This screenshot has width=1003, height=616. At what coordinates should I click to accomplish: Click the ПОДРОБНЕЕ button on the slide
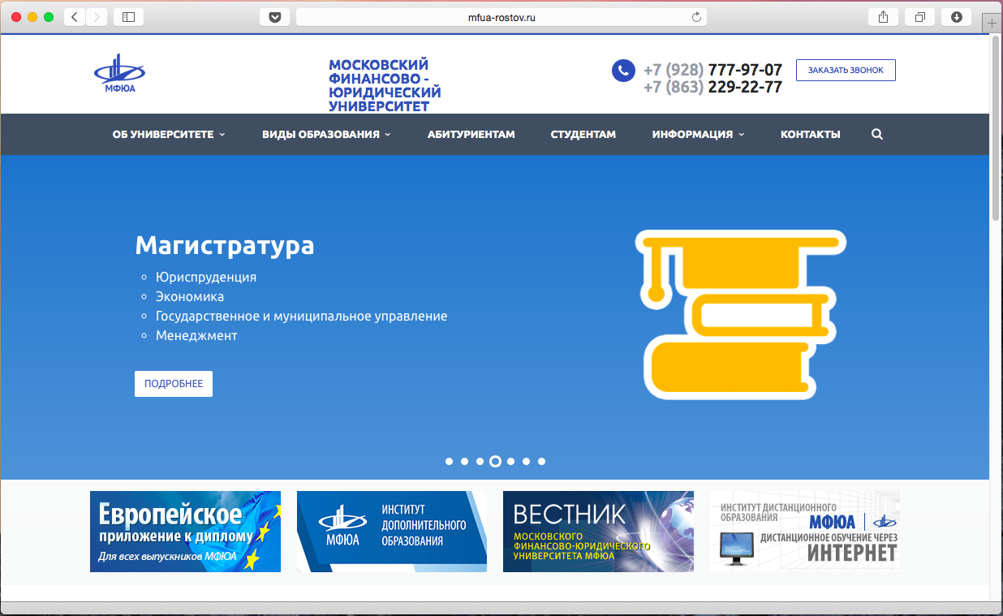click(174, 384)
